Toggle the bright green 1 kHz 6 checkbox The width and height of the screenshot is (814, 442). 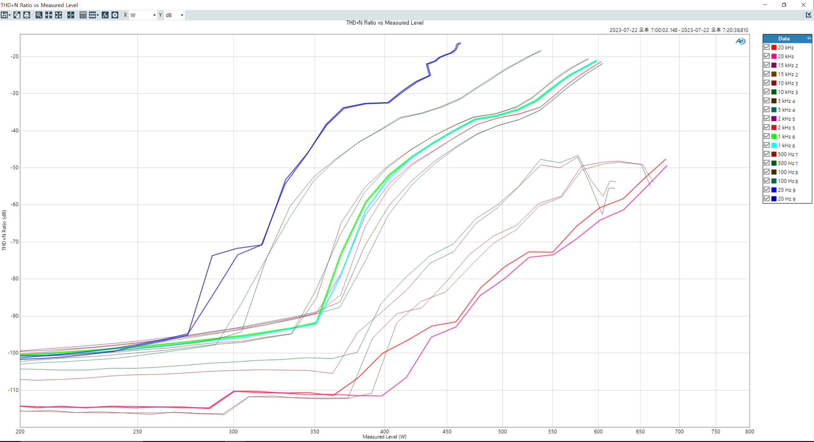point(767,136)
